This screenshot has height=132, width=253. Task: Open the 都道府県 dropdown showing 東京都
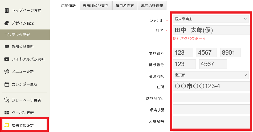(x=211, y=75)
